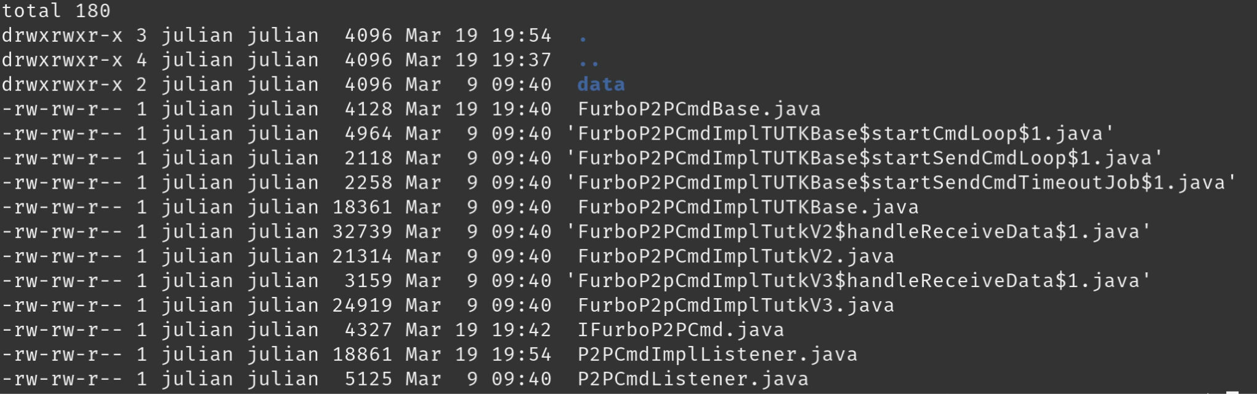This screenshot has height=394, width=1257.
Task: Click the IFurboP2PCmd.java filename
Action: 681,330
